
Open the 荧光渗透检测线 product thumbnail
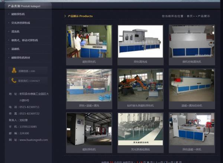(140, 129)
